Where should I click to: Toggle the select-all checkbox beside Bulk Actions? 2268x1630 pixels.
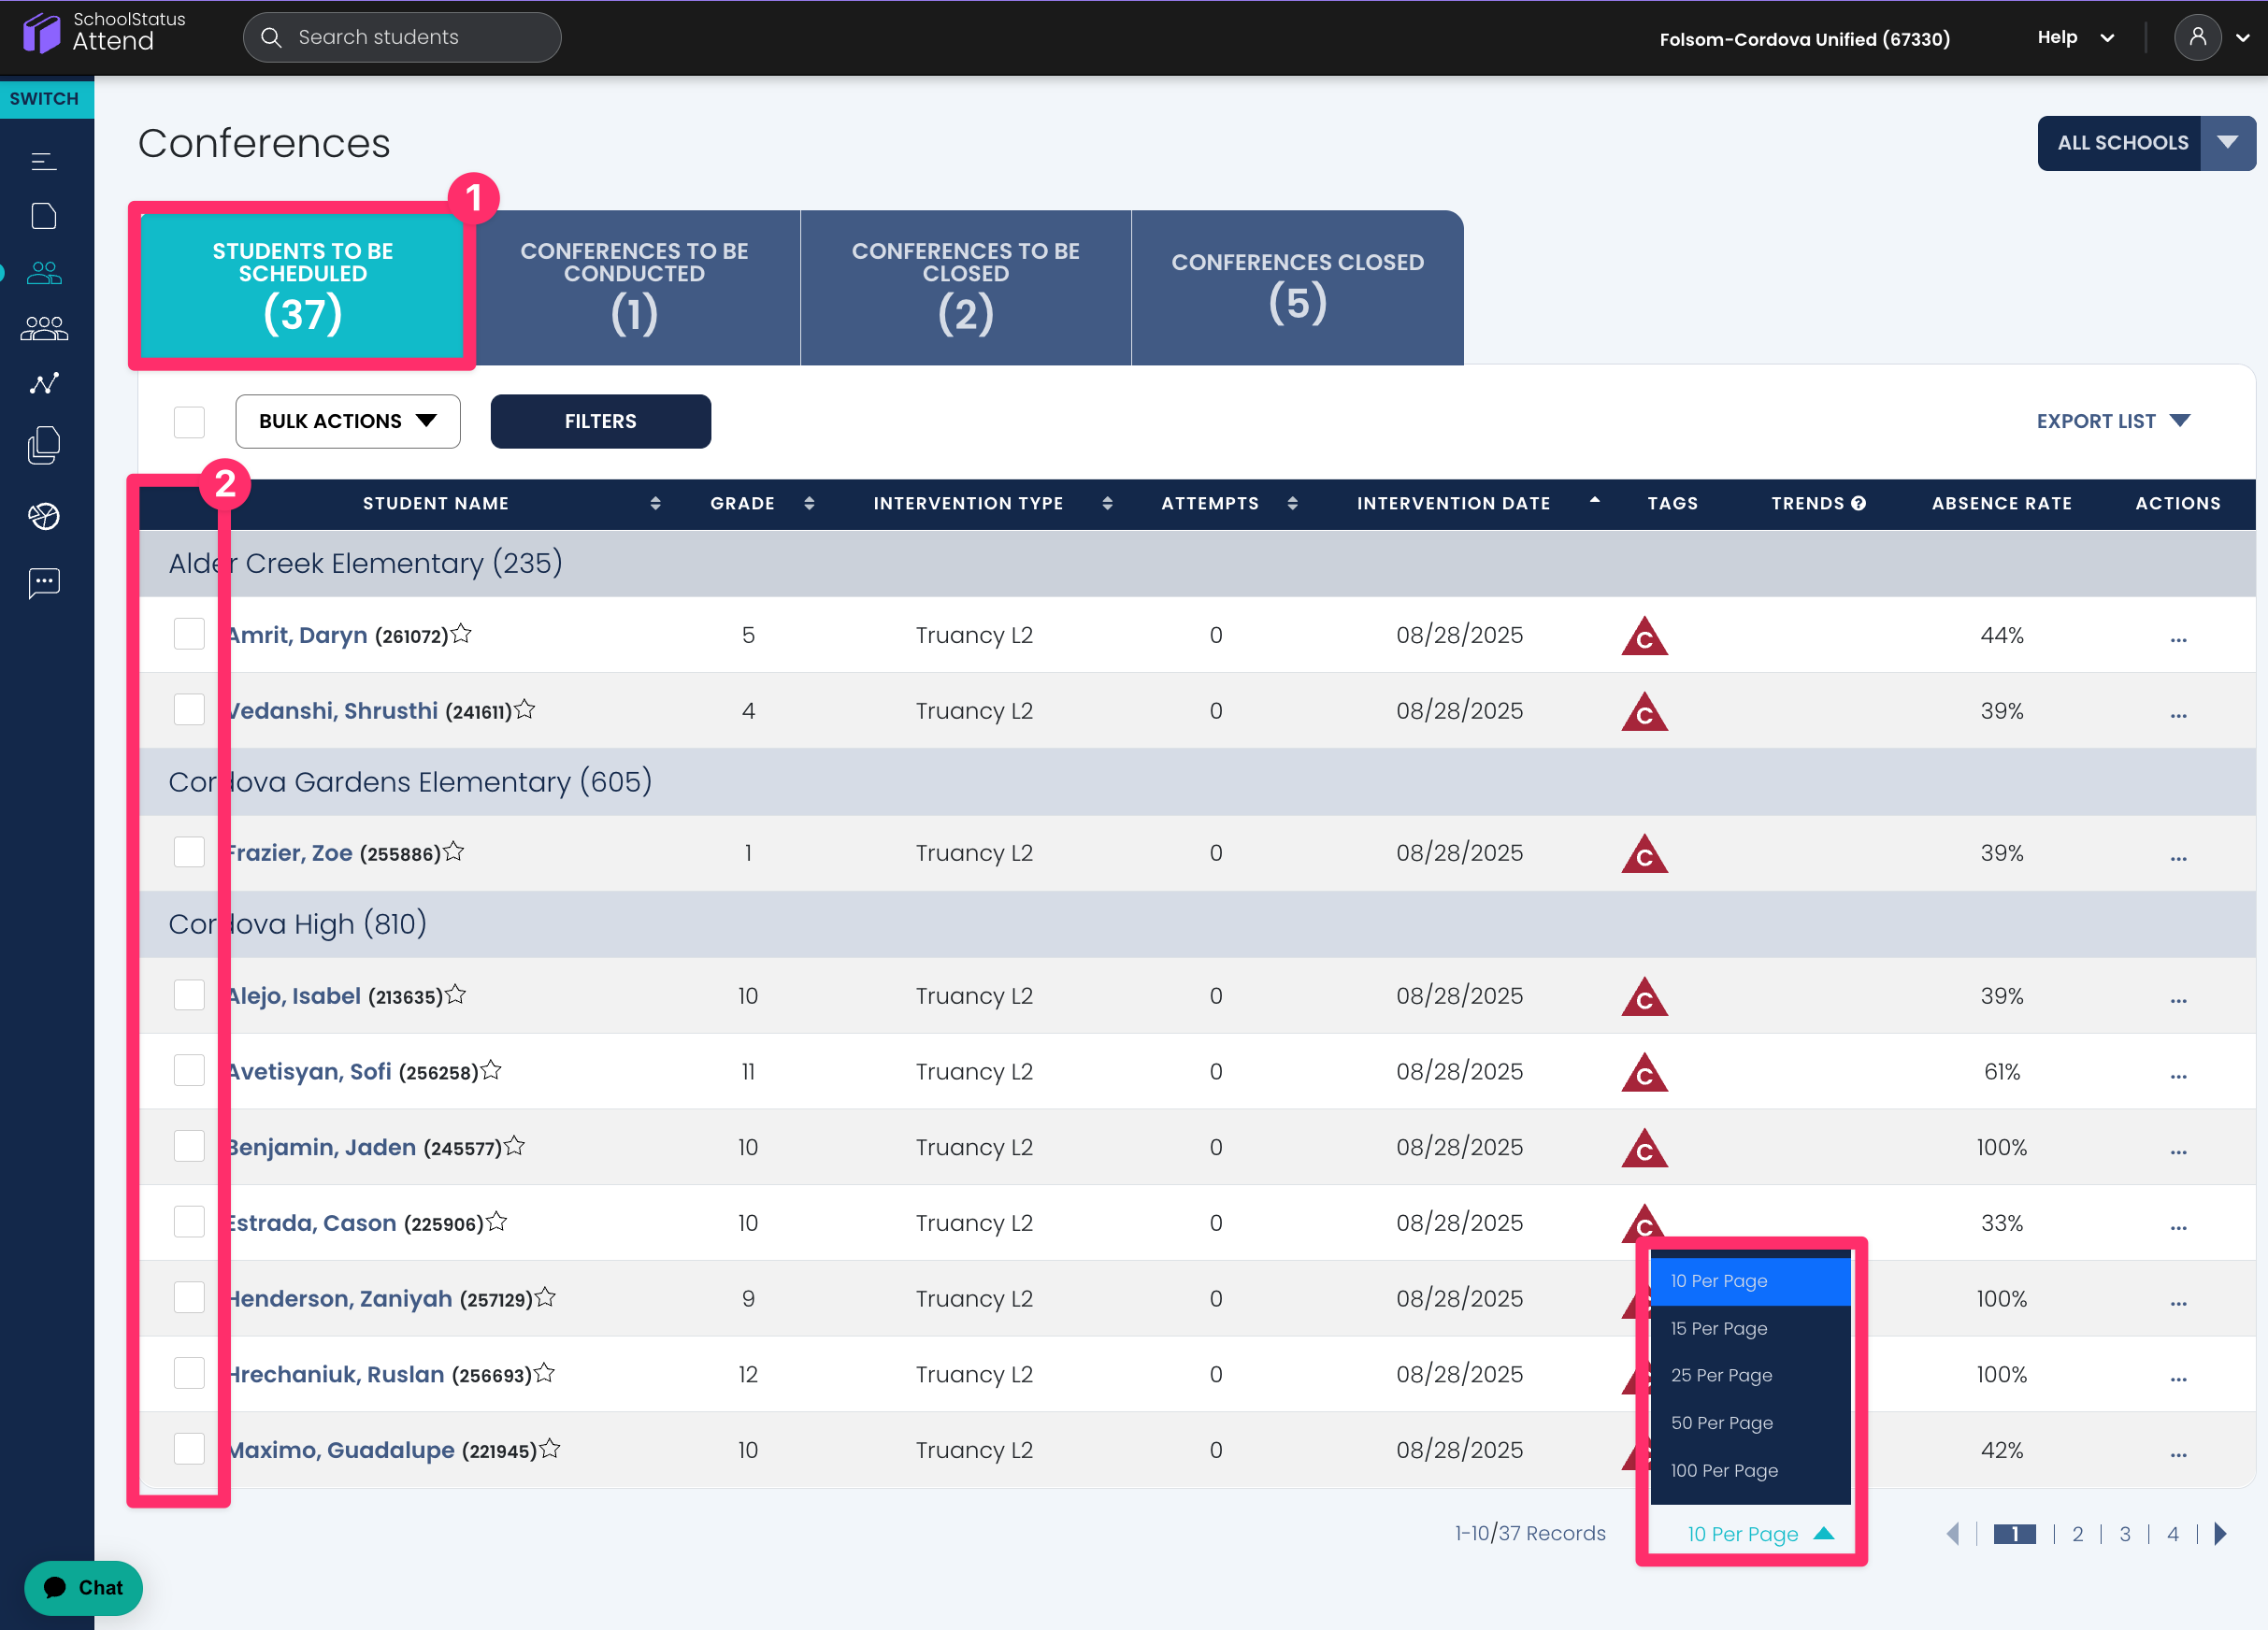click(x=189, y=421)
